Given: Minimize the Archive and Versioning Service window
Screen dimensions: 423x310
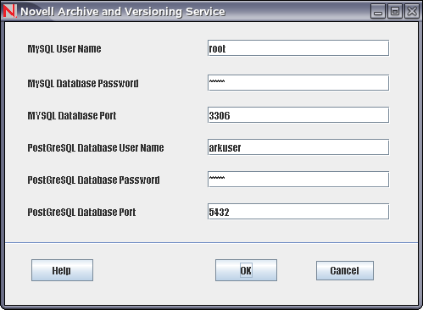Looking at the screenshot, I should 377,11.
